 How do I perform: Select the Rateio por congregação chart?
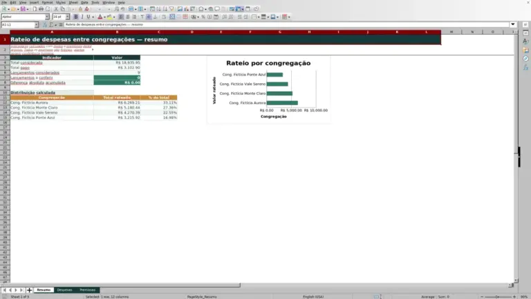[268, 89]
